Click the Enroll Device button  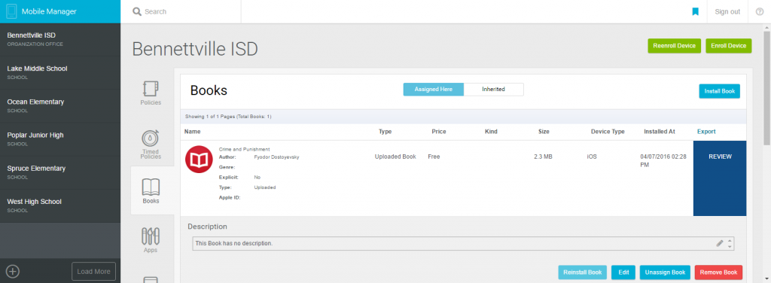click(728, 46)
